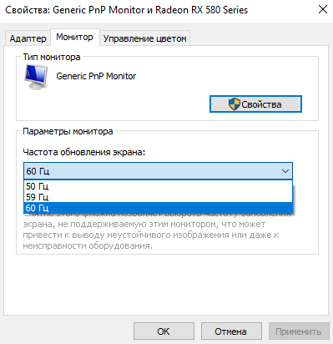Select the highlighted 60 Гц option

tap(158, 208)
